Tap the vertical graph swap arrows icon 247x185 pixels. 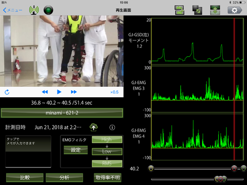coord(215,10)
